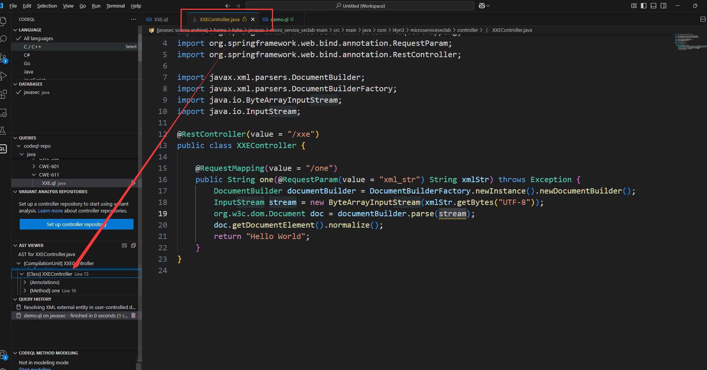Open the Accounts menu in activity bar
The height and width of the screenshot is (370, 707).
pos(3,355)
